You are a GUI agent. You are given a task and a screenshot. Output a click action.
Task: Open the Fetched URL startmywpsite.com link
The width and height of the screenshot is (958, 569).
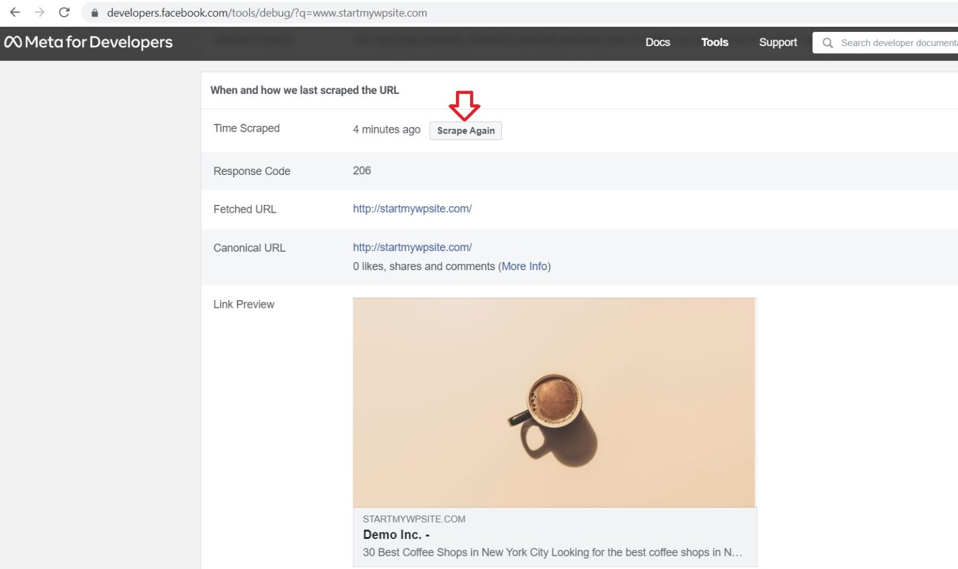click(x=412, y=208)
